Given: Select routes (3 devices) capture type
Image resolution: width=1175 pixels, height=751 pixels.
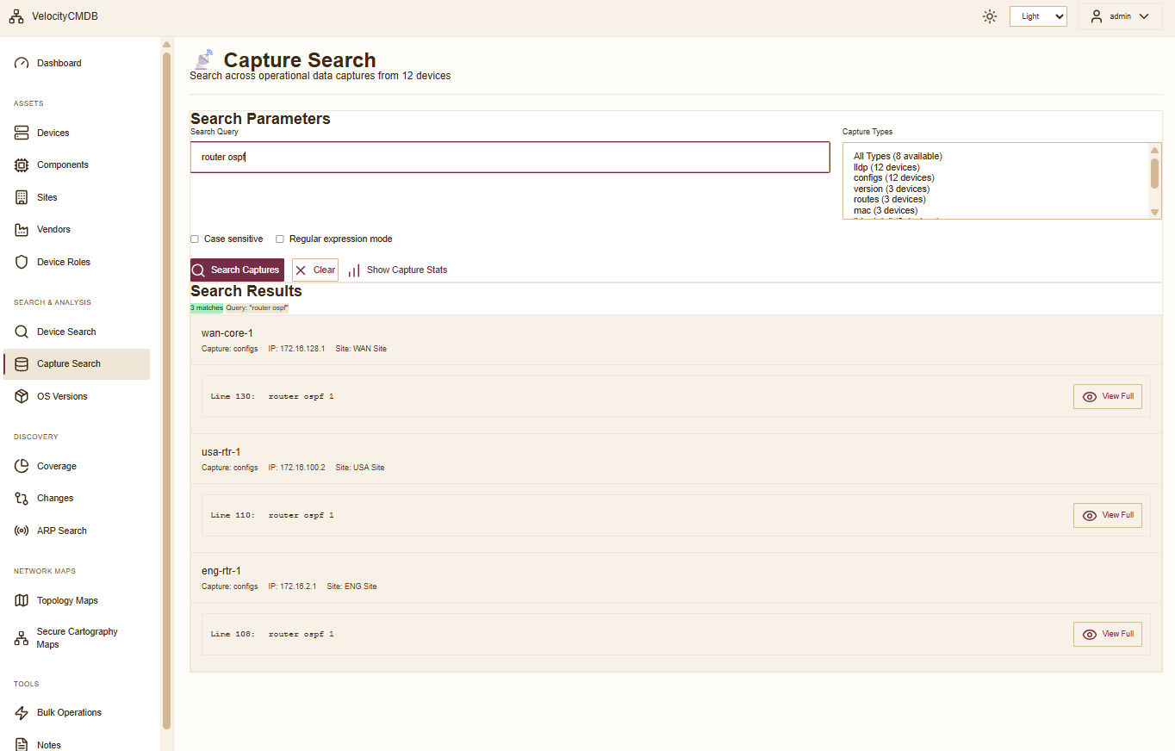Looking at the screenshot, I should pos(889,199).
